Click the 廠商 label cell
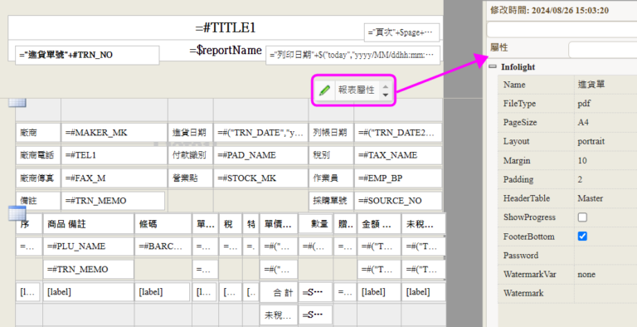This screenshot has width=637, height=327. [38, 133]
